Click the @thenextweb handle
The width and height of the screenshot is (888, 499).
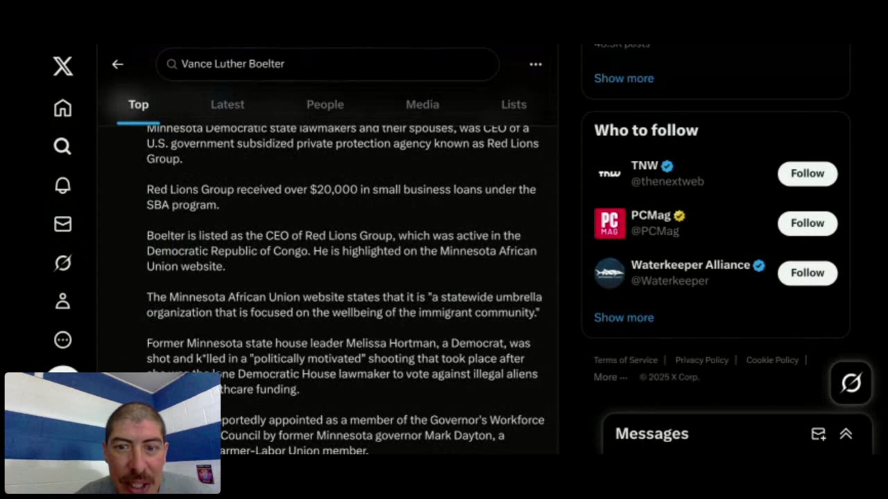click(x=667, y=182)
